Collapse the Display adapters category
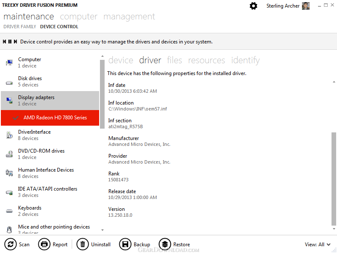This screenshot has width=337, height=253. pyautogui.click(x=50, y=100)
